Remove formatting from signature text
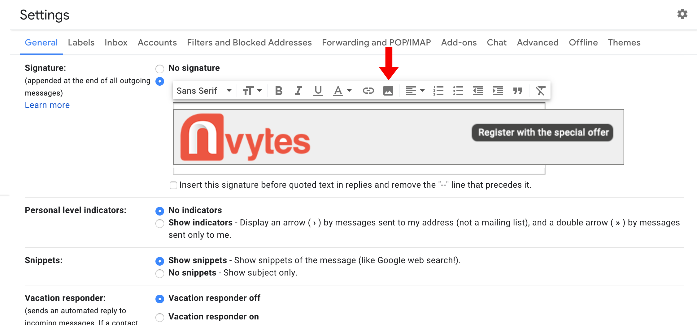Viewport: 697px width, 325px height. (540, 91)
